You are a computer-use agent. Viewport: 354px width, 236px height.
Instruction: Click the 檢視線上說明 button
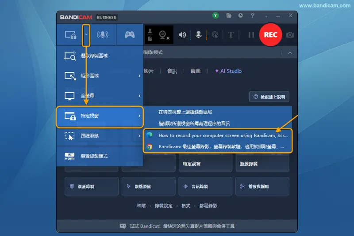coord(269,97)
